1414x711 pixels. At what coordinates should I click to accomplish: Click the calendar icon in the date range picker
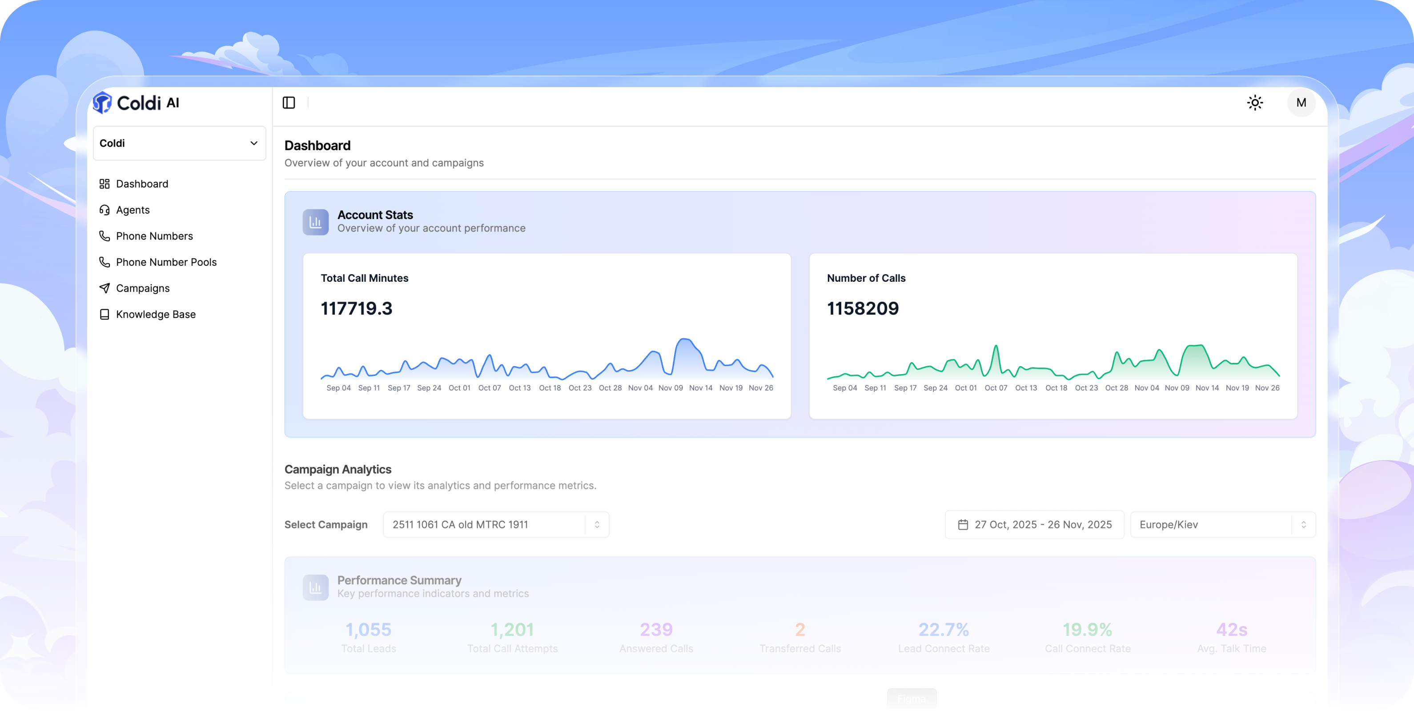click(964, 524)
